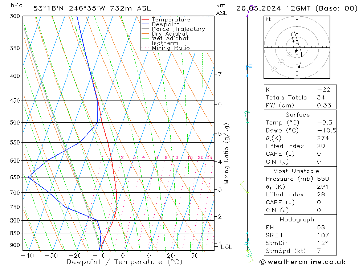Click the 45 kt hodograph ring label

click(274, 69)
